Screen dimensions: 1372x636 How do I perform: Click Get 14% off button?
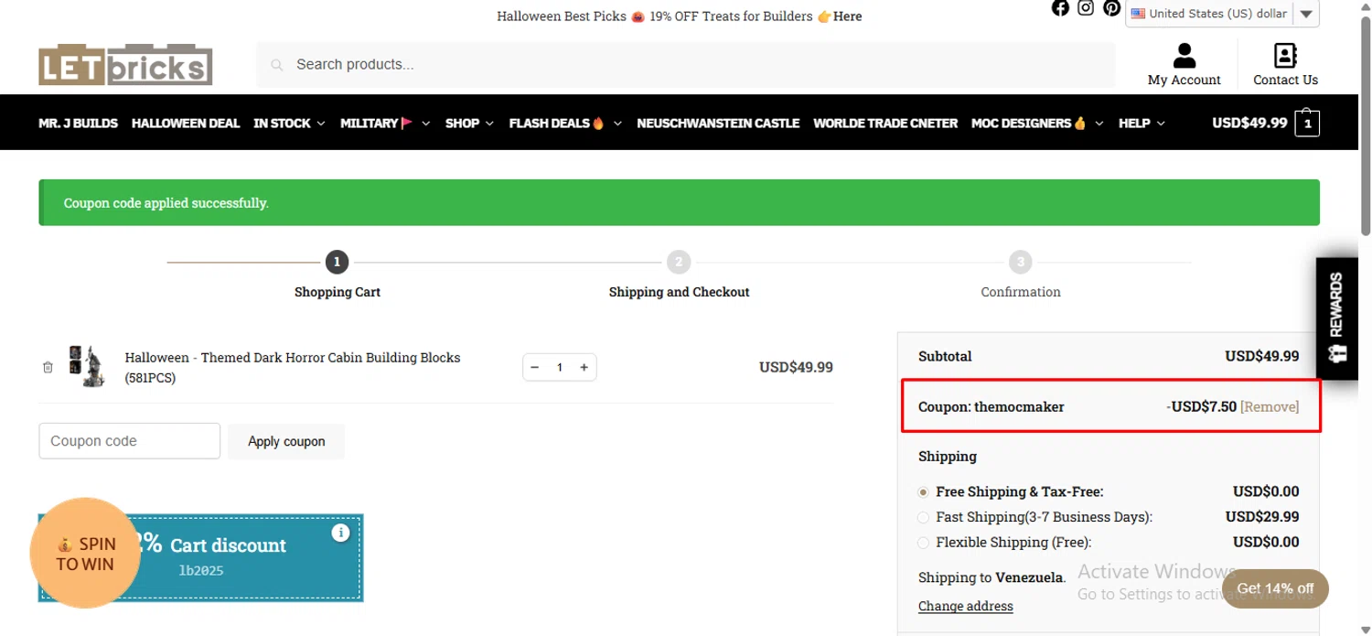[1275, 588]
